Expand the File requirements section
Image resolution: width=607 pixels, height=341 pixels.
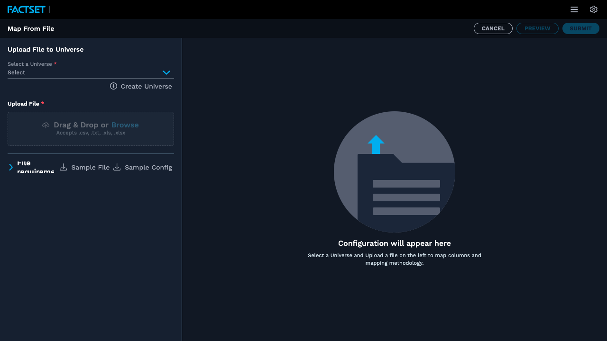tap(31, 167)
